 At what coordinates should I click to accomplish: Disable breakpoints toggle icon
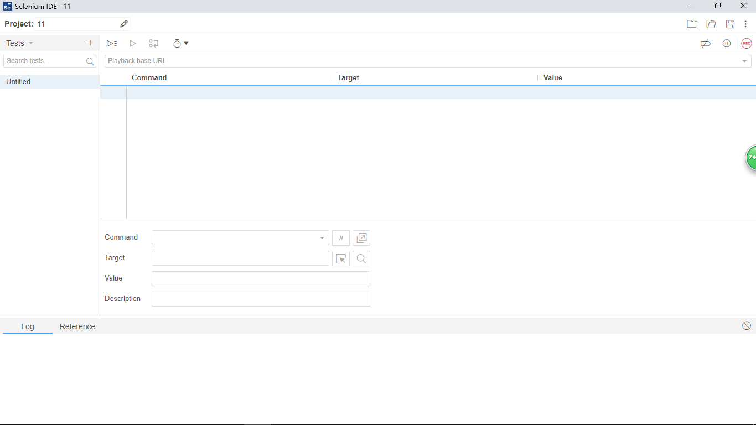(706, 43)
